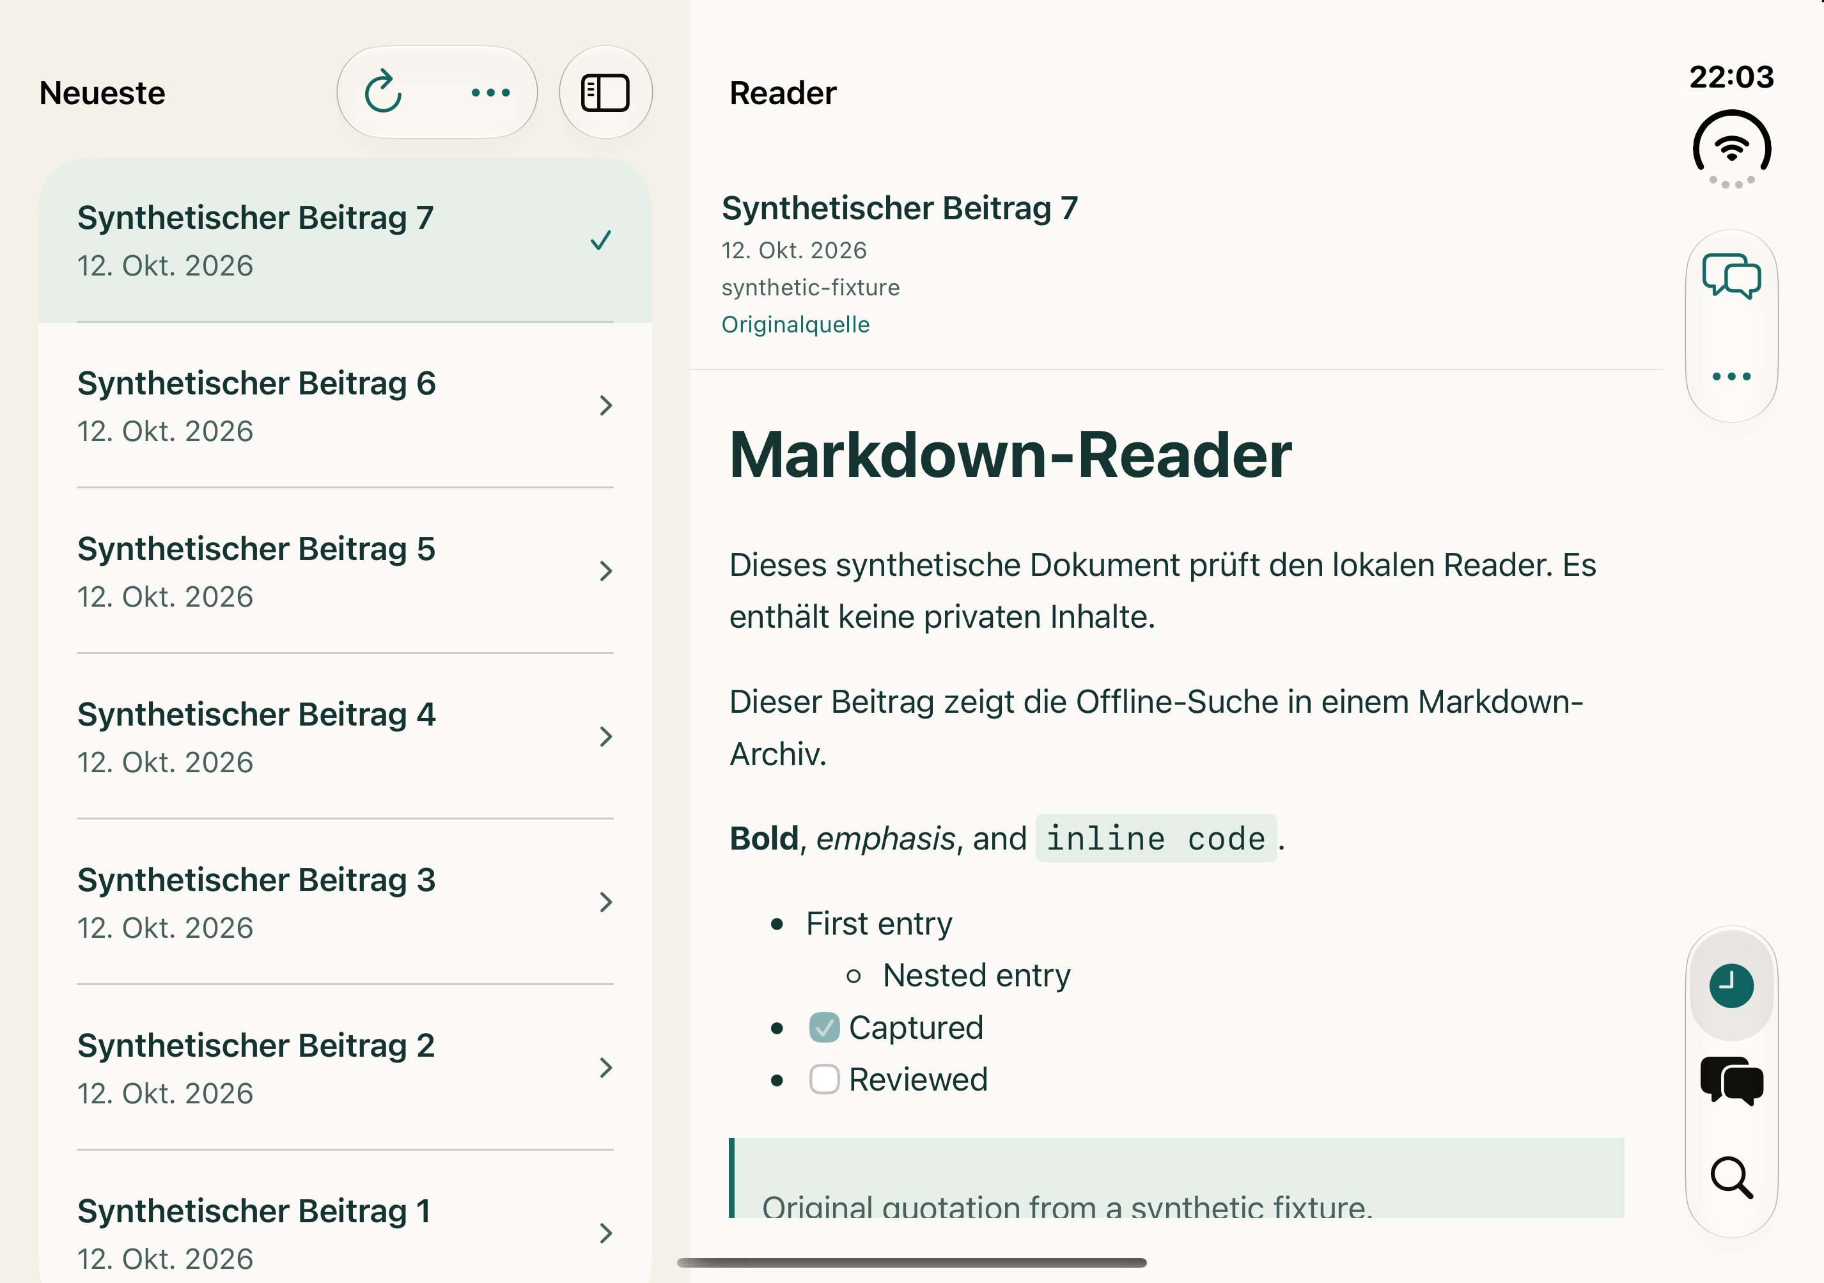Open the teal three-dot reader menu
1824x1283 pixels.
(1731, 377)
